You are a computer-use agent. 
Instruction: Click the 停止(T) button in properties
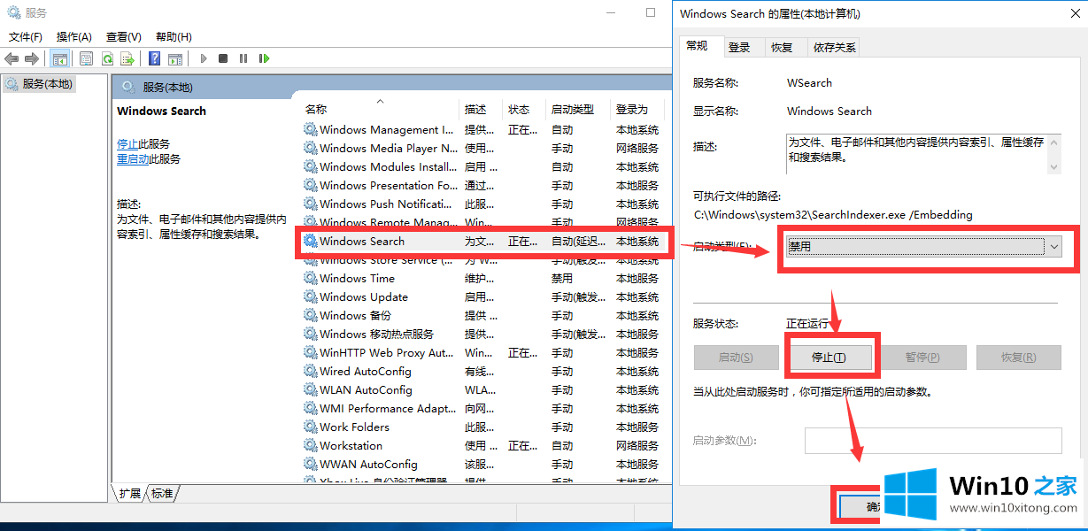[x=830, y=358]
